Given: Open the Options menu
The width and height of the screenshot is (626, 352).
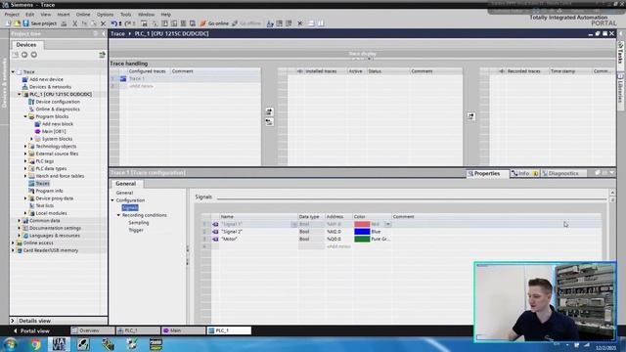Looking at the screenshot, I should 105,15.
